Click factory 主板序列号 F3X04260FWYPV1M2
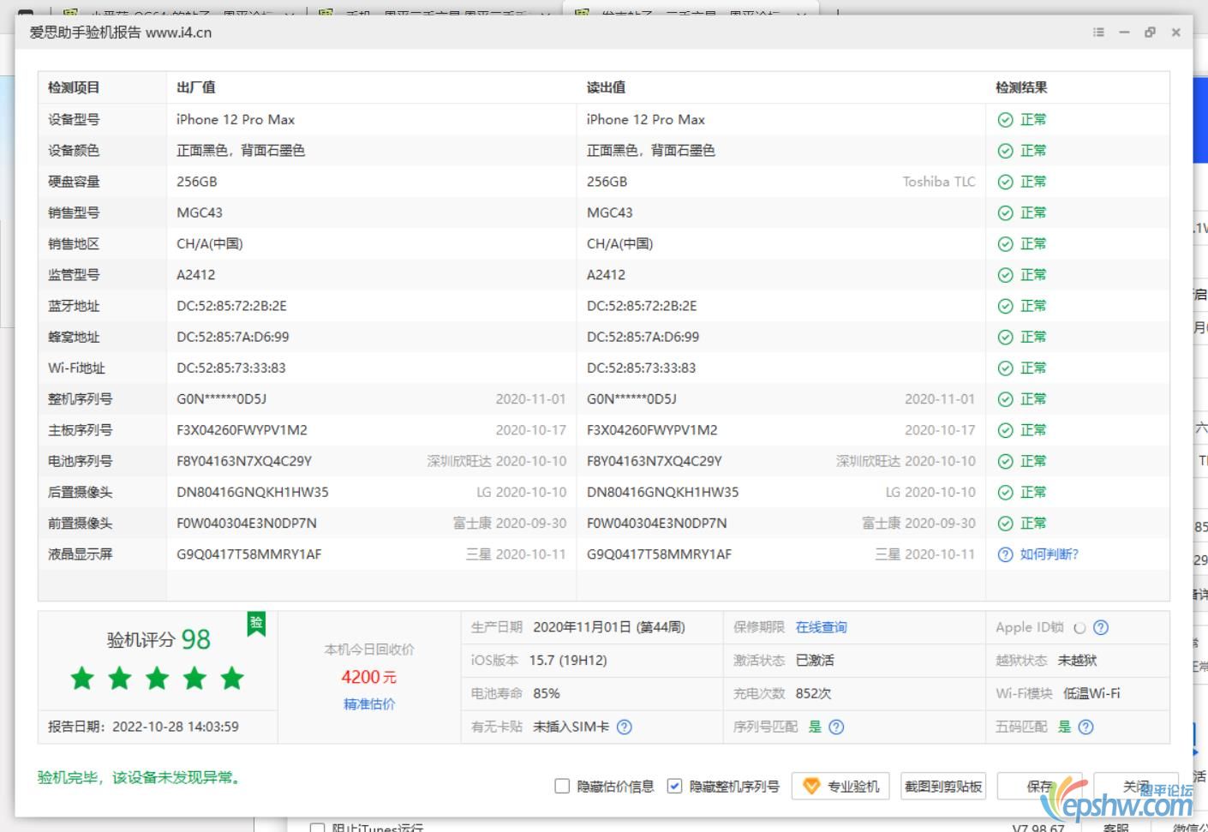 [242, 430]
